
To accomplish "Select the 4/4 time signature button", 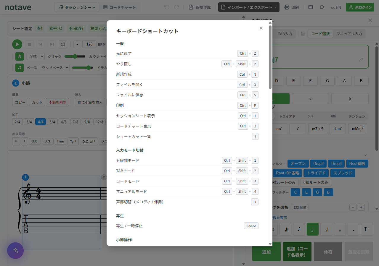I will click(41, 121).
